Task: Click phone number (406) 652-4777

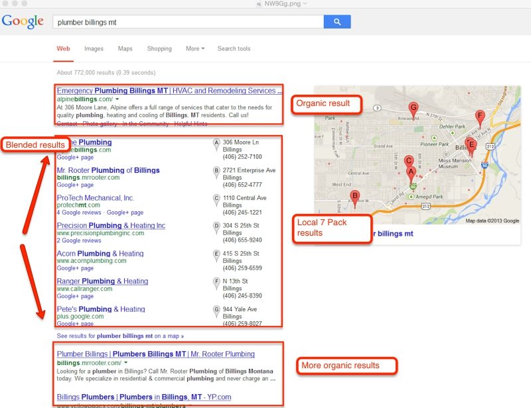Action: click(242, 185)
